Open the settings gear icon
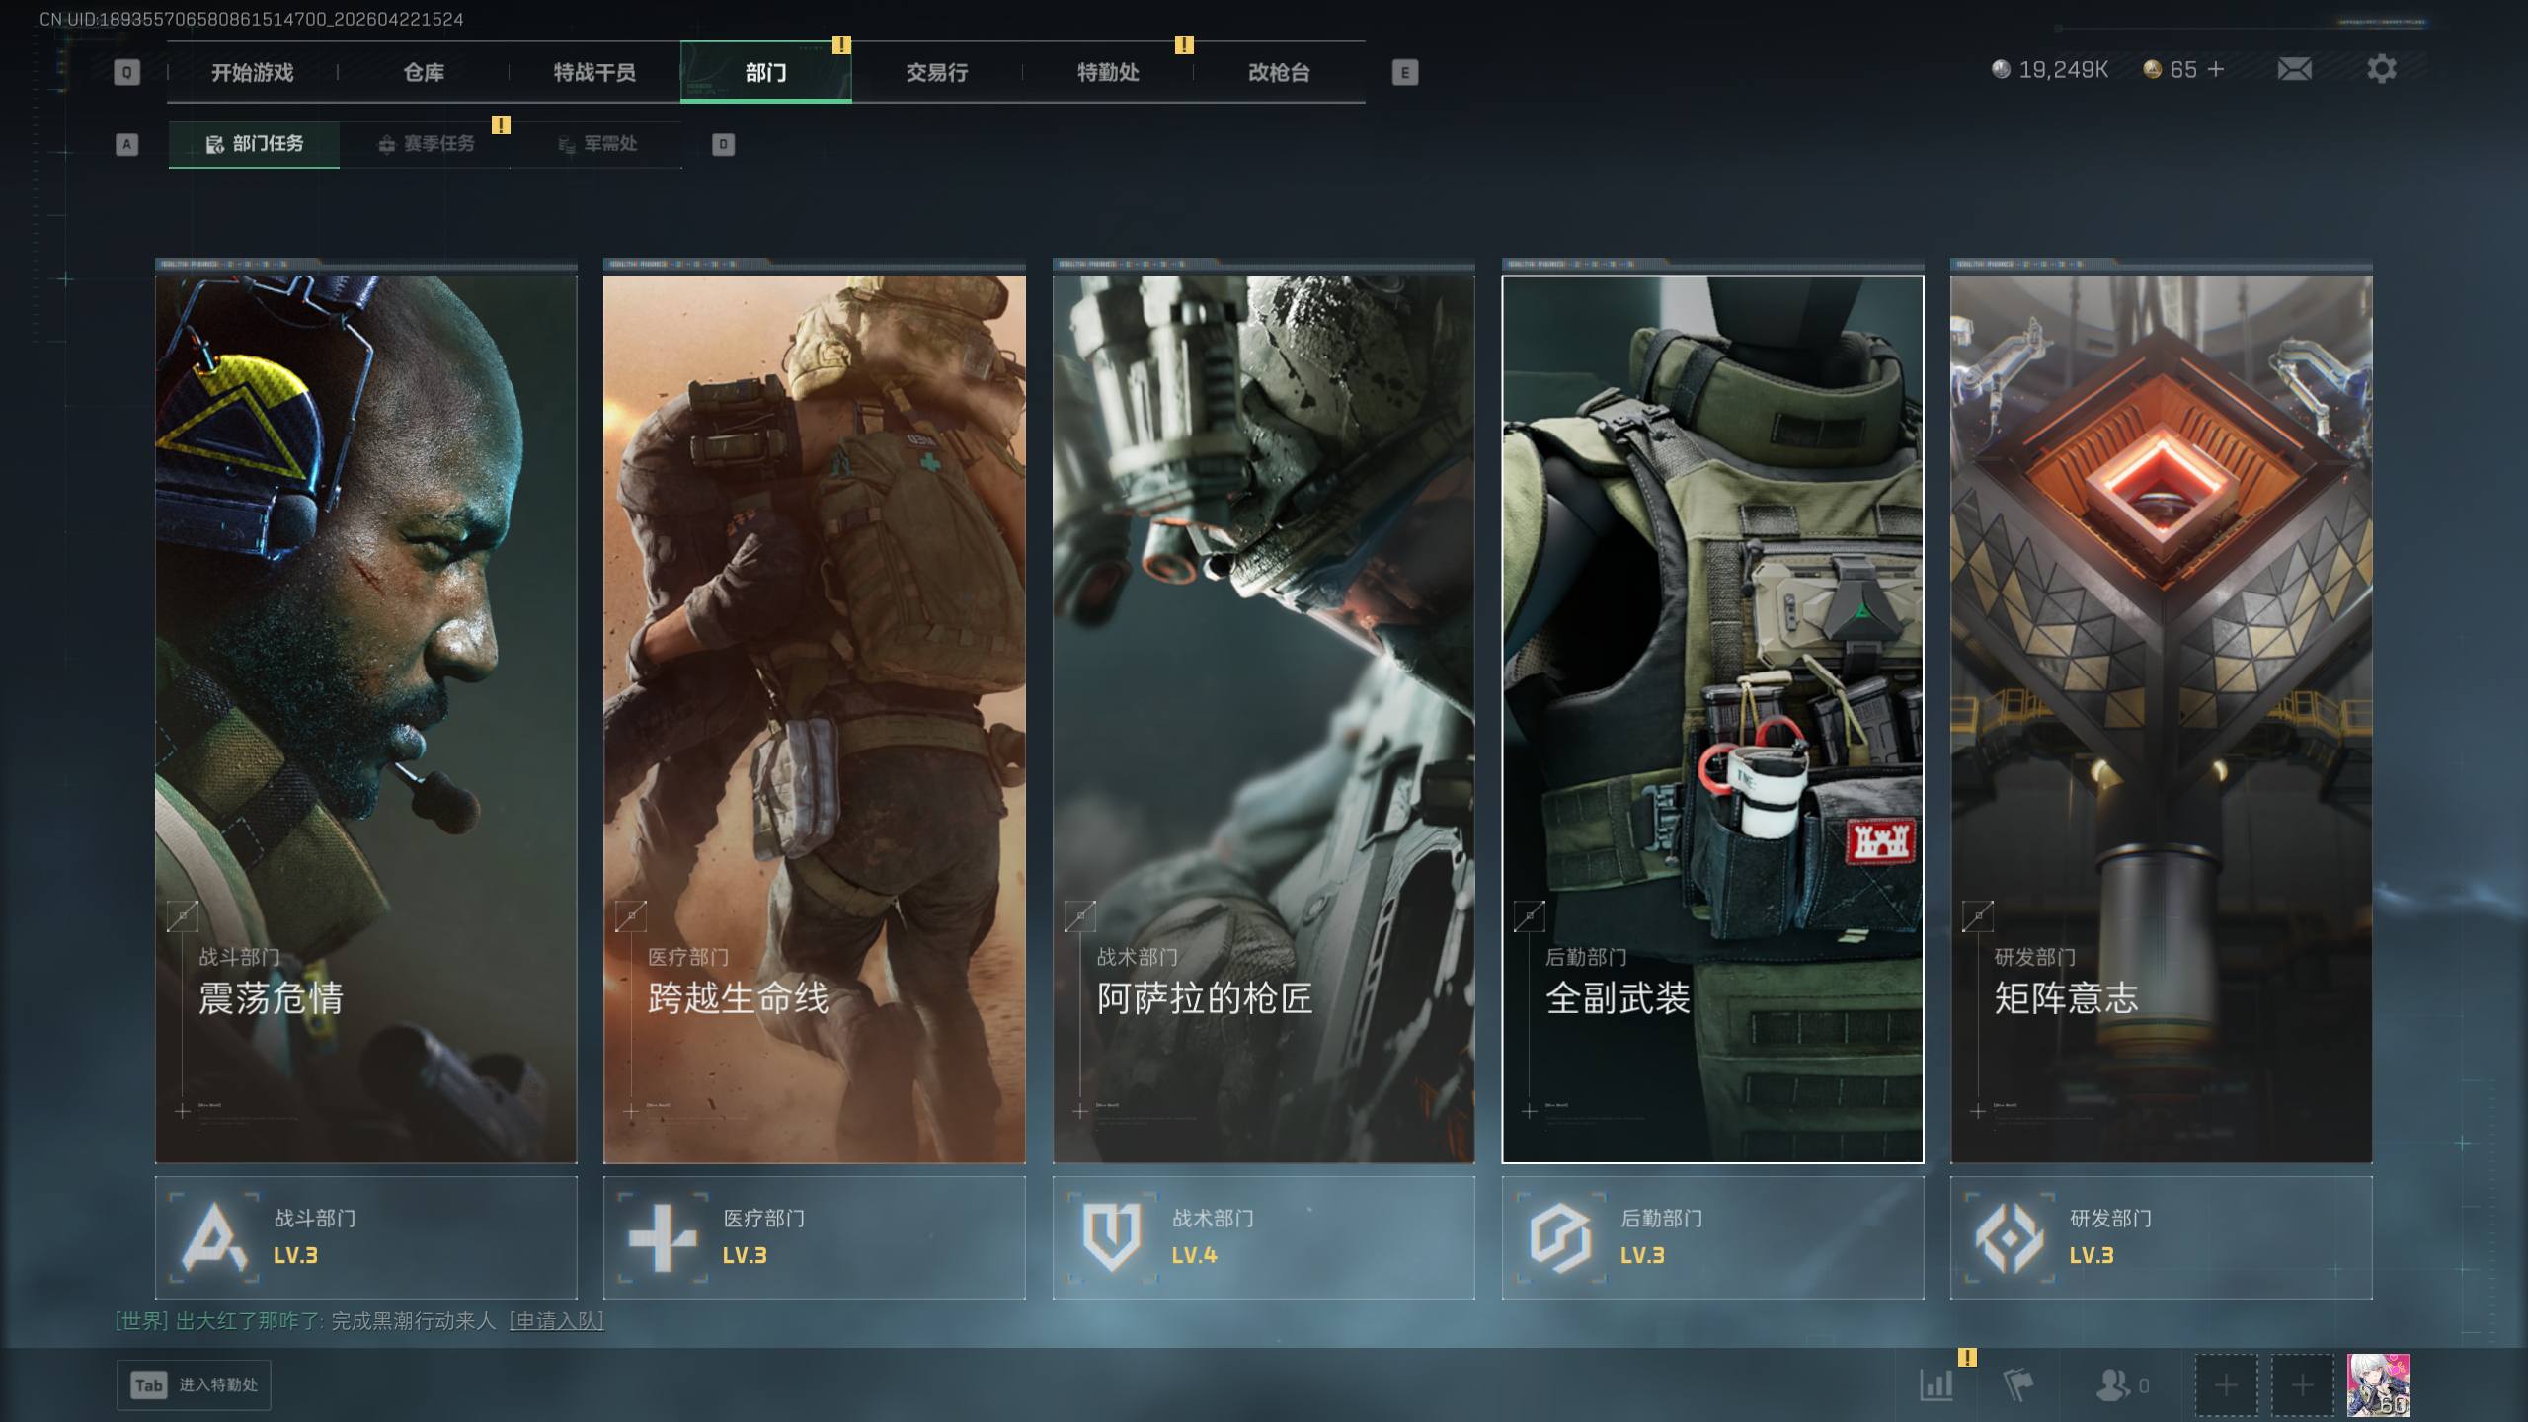 [2381, 69]
